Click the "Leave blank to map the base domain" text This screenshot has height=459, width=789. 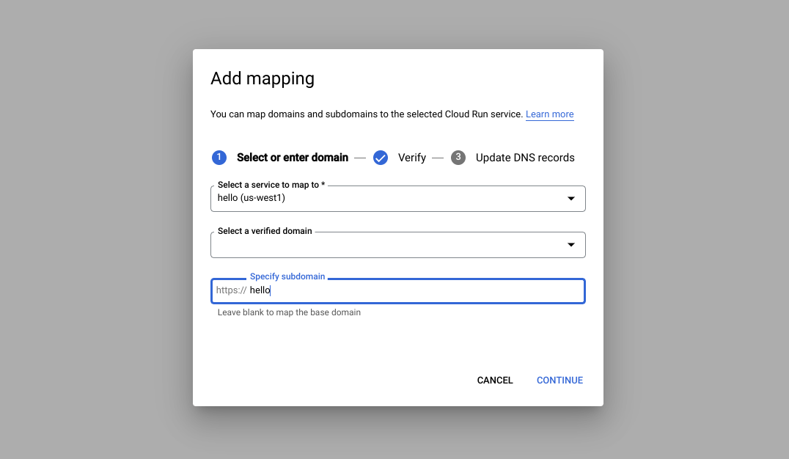[x=288, y=312]
